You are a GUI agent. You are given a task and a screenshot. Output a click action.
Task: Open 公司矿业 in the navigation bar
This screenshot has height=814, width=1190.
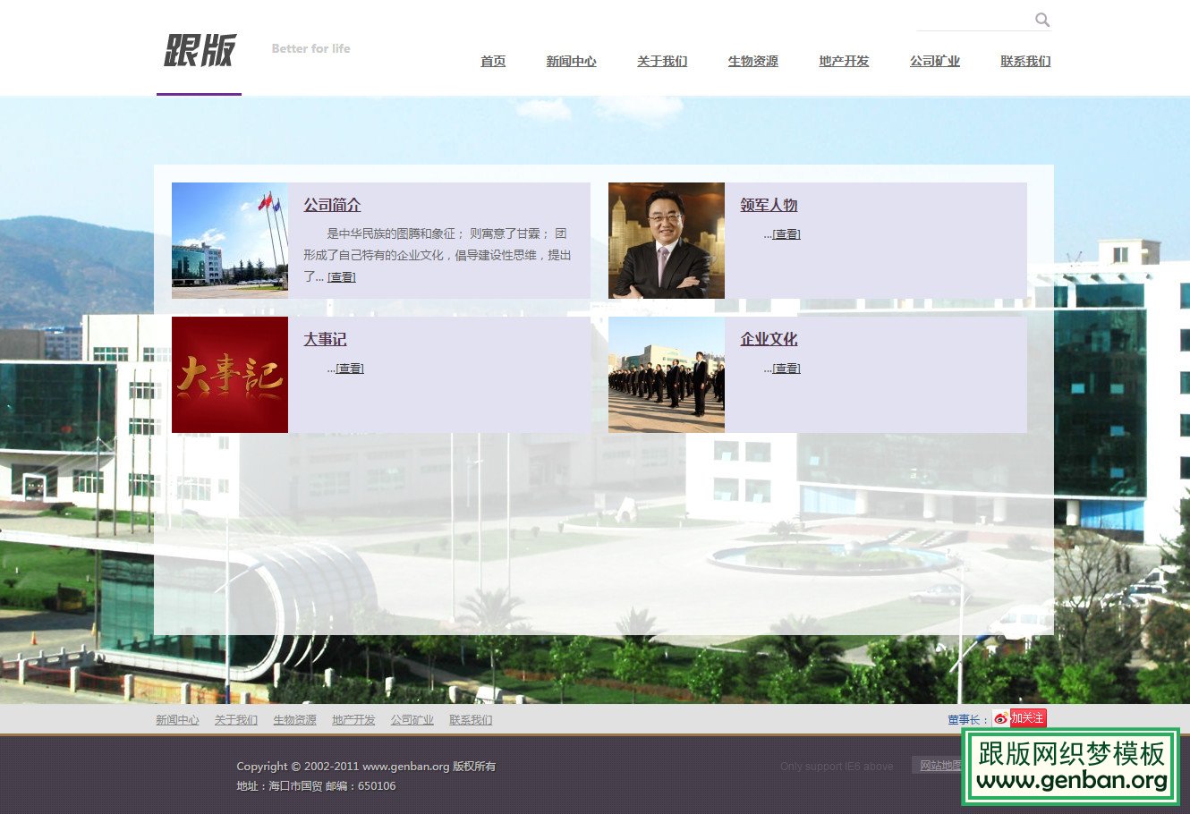click(934, 62)
